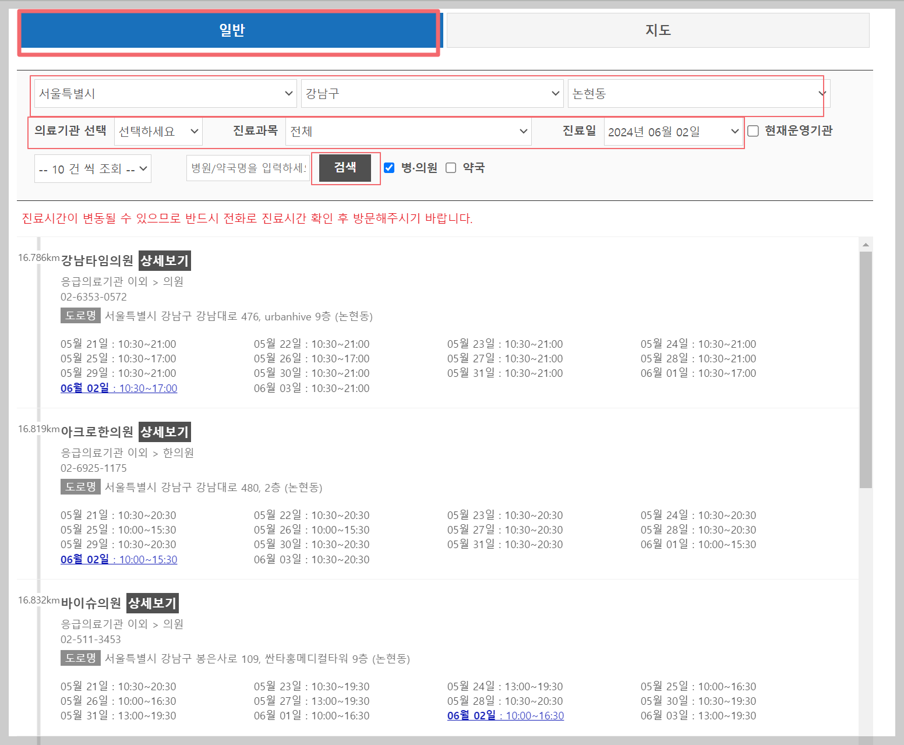Click the red notice about 진료시간 changes
This screenshot has height=745, width=904.
(247, 218)
